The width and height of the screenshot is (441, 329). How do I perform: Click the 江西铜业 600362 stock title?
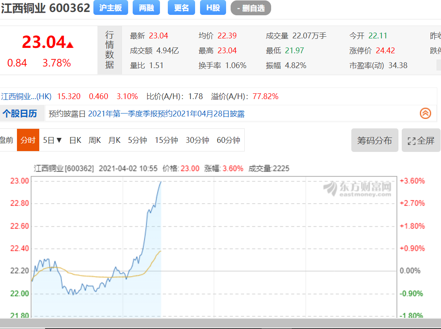(45, 8)
